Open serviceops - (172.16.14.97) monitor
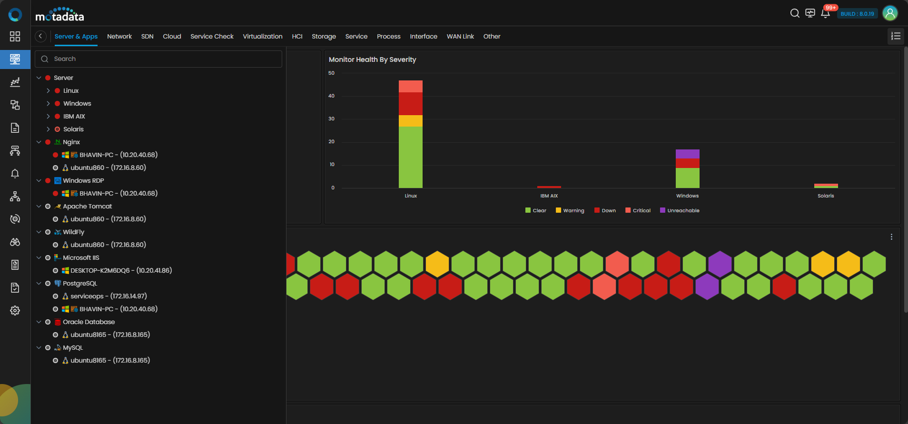 pos(109,296)
